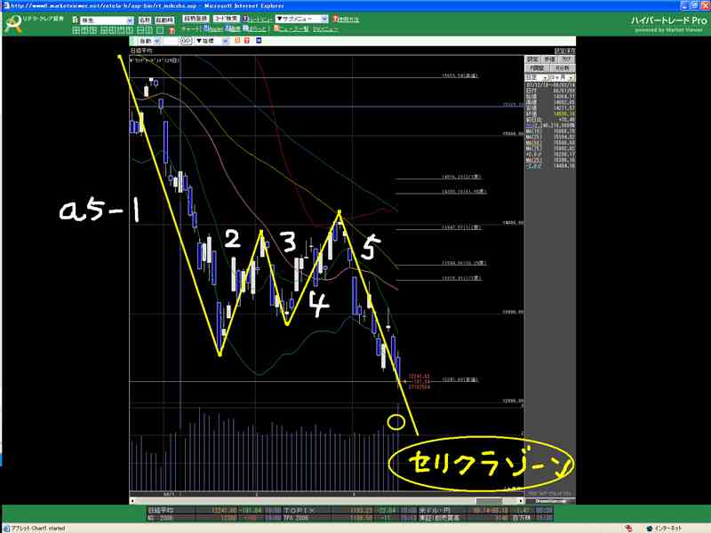Click the first blue chart link icon after チャート
Screen dimensions: 711x533
(206, 28)
